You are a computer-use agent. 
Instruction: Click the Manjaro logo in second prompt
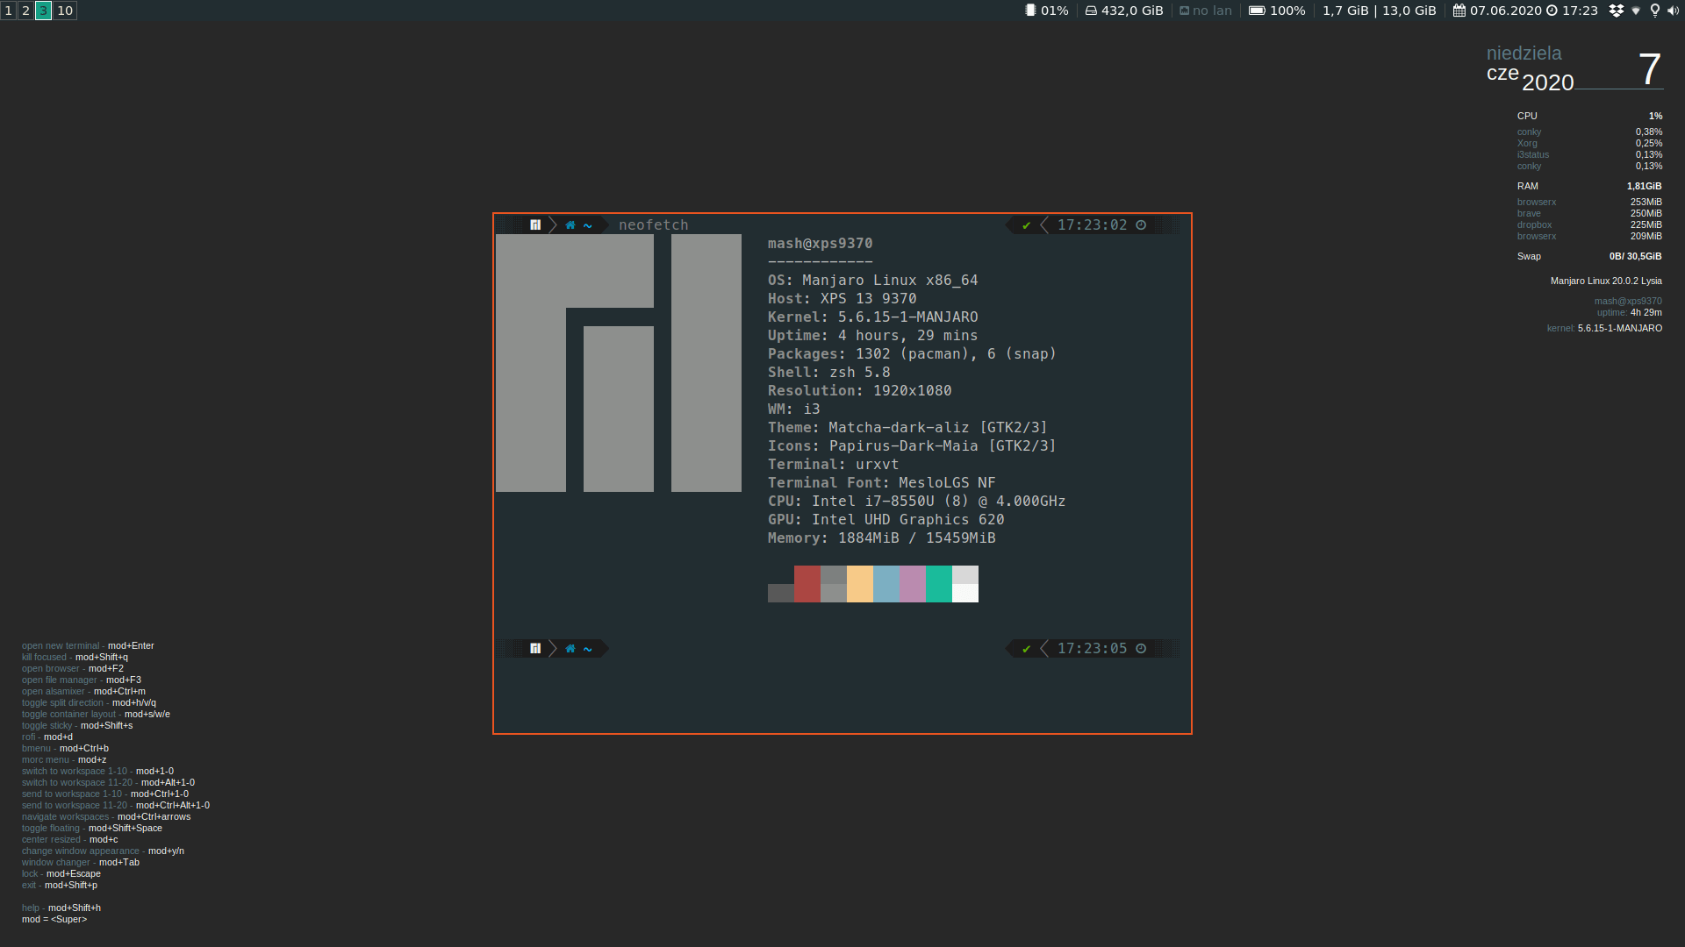(x=535, y=649)
